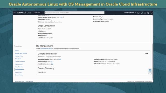Click the floating support lifebuoy icon
166x93 pixels.
click(x=150, y=70)
